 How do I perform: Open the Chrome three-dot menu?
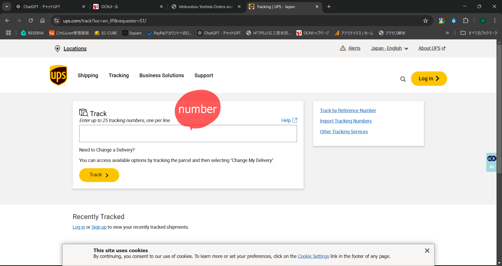tap(495, 21)
